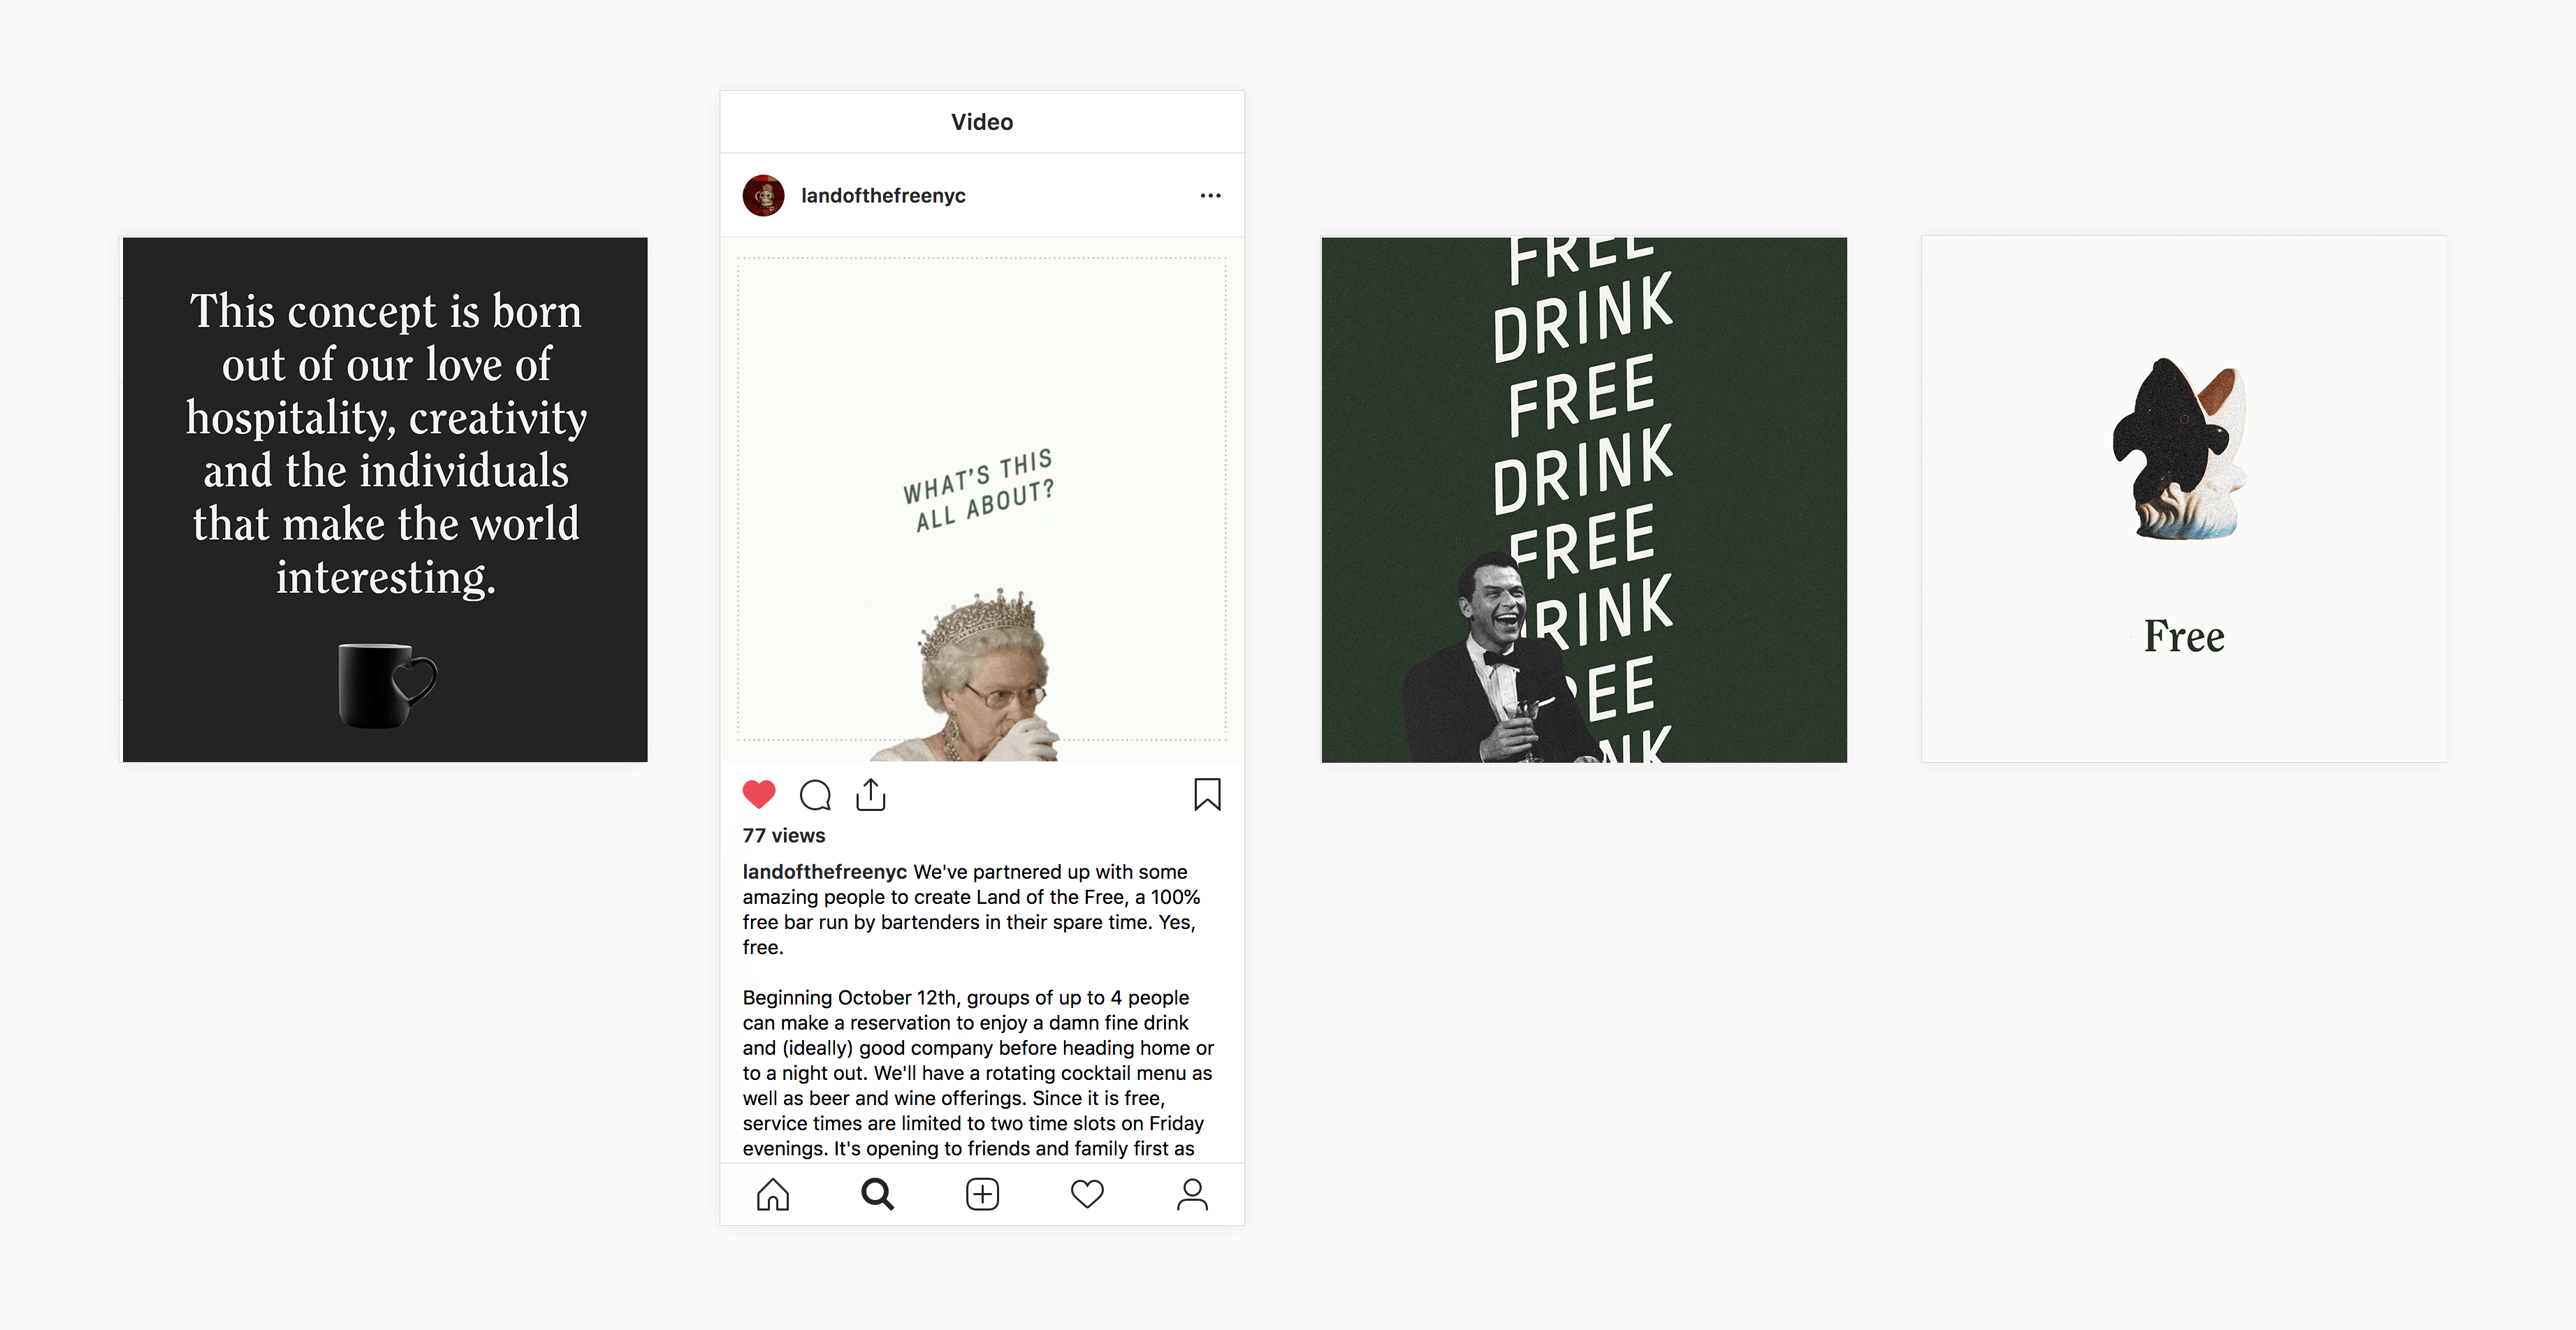This screenshot has height=1330, width=2576.
Task: Go to Home in the bottom navigation
Action: 773,1195
